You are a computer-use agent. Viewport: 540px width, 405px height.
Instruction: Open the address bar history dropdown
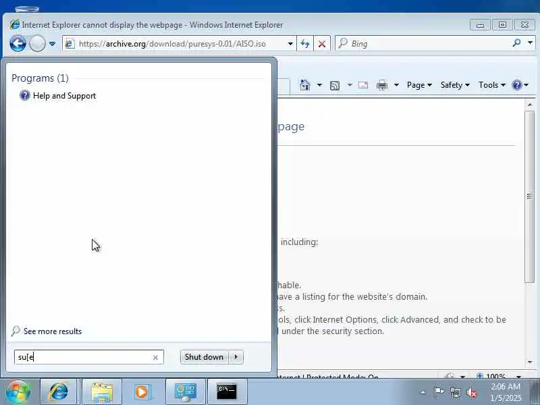click(x=290, y=44)
